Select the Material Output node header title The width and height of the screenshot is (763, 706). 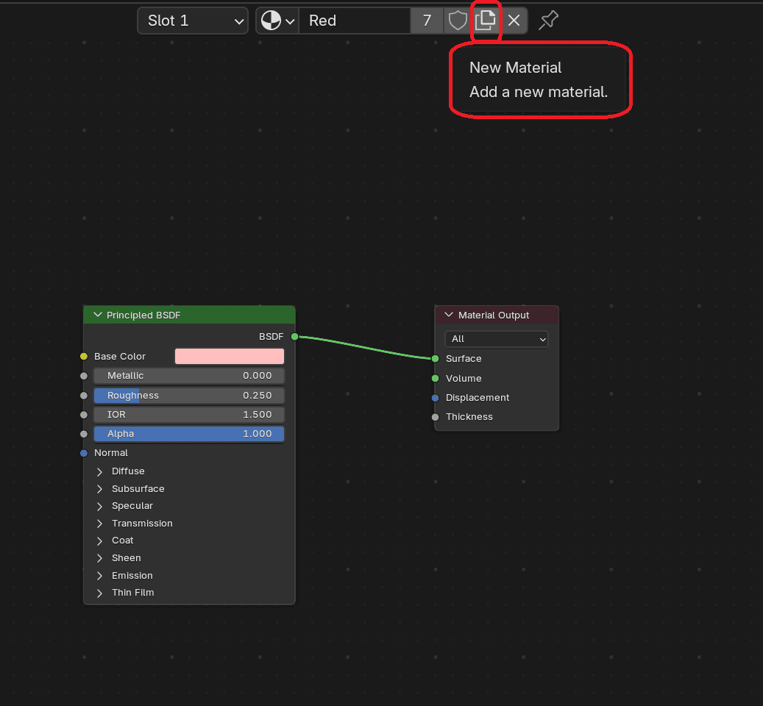coord(494,315)
